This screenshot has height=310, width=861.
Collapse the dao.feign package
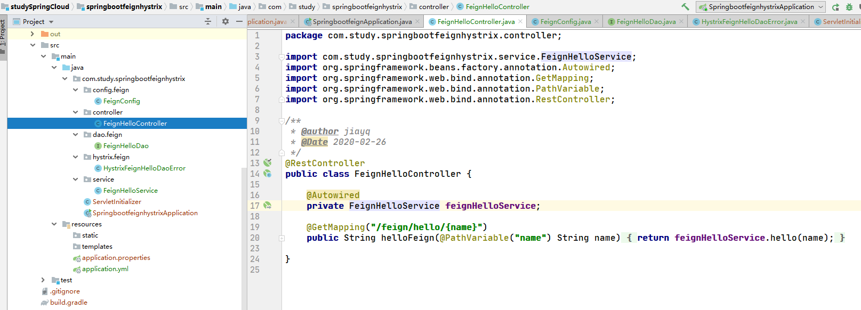pyautogui.click(x=75, y=134)
